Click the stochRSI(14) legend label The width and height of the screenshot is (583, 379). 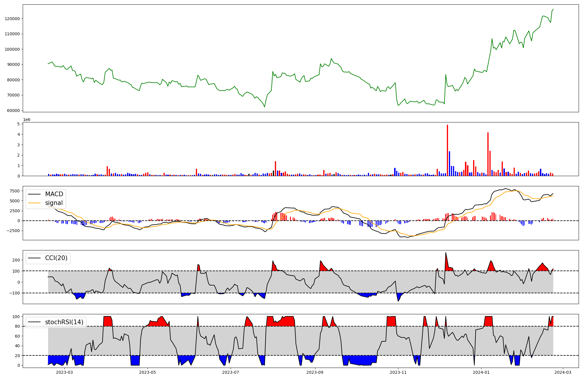(x=64, y=322)
